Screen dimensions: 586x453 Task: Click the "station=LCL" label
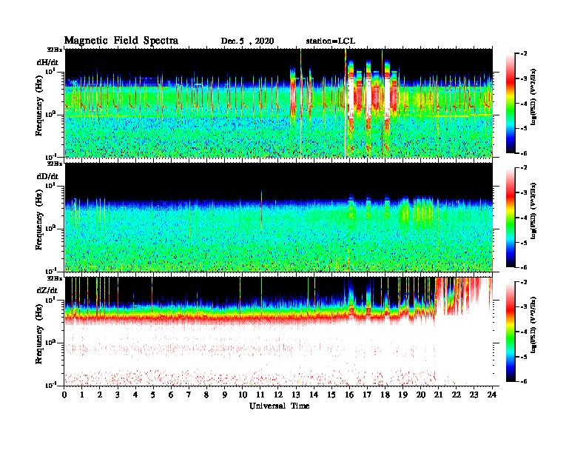click(x=331, y=41)
